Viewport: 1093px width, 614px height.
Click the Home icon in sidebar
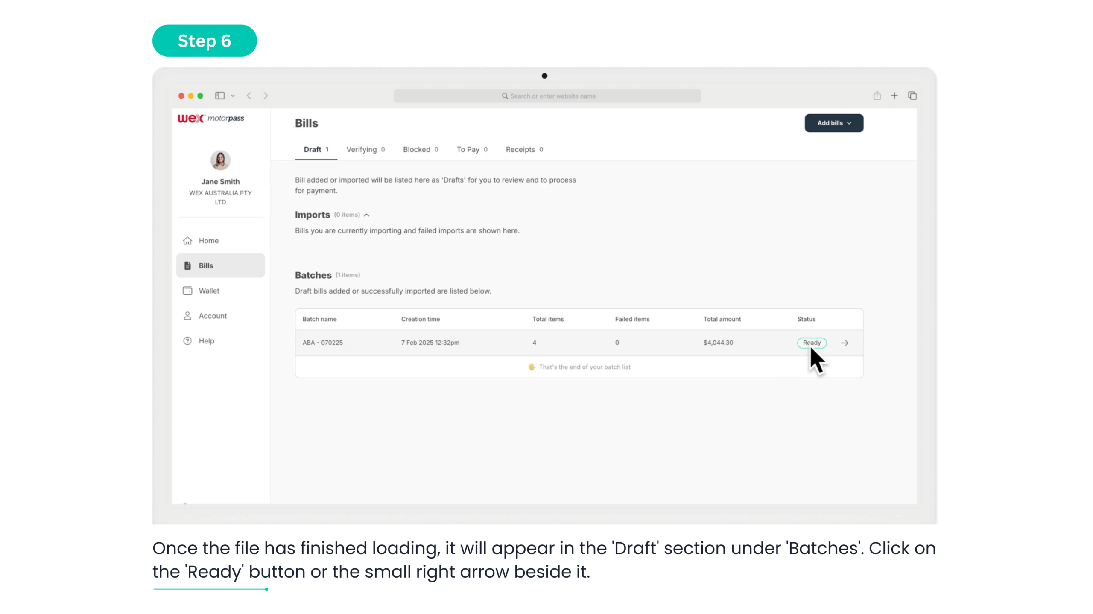(187, 241)
